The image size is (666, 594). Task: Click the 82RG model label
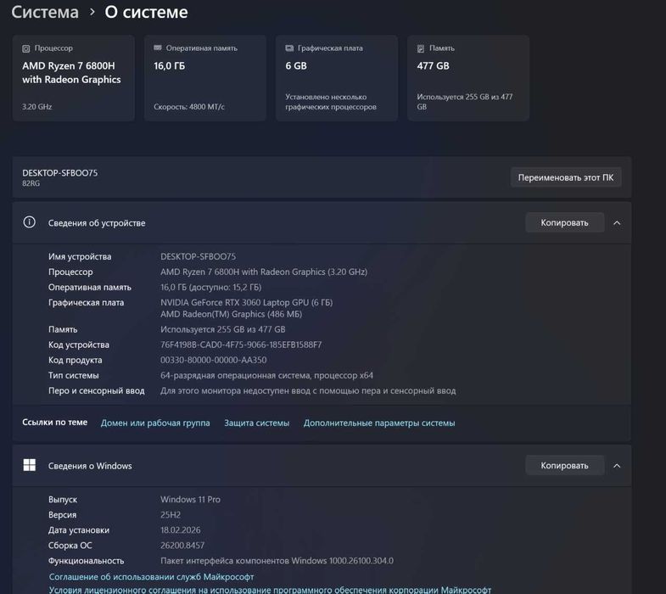click(31, 183)
